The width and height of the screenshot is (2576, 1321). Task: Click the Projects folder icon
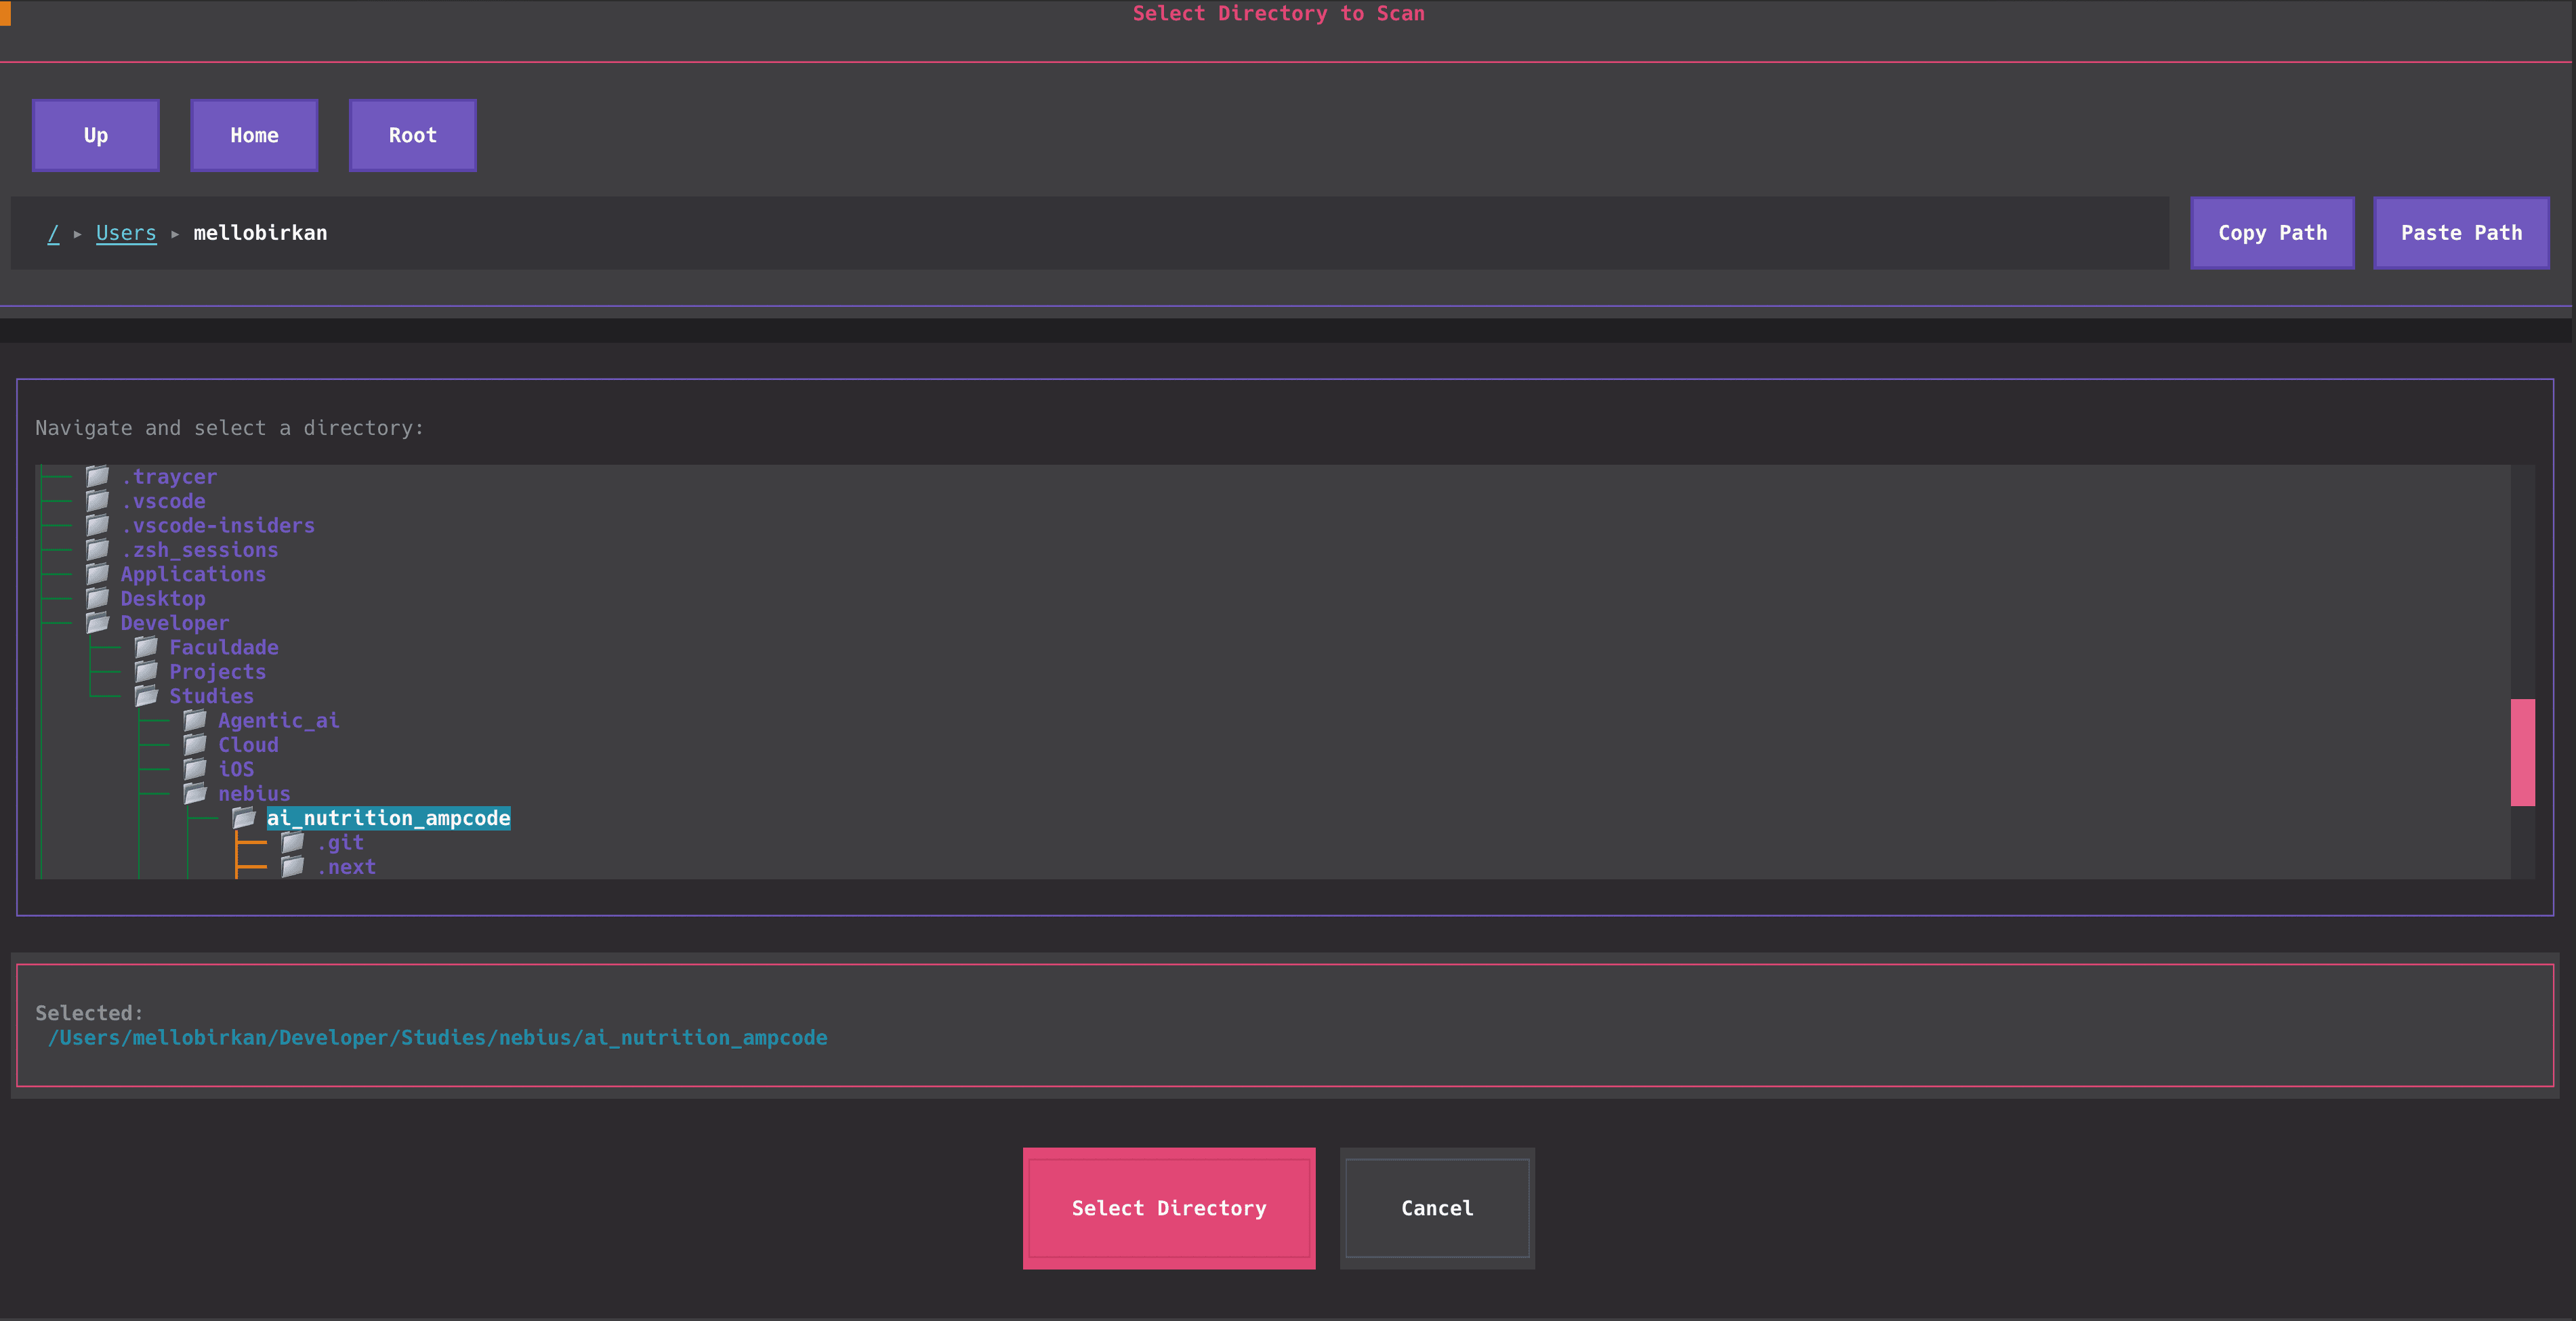coord(146,671)
